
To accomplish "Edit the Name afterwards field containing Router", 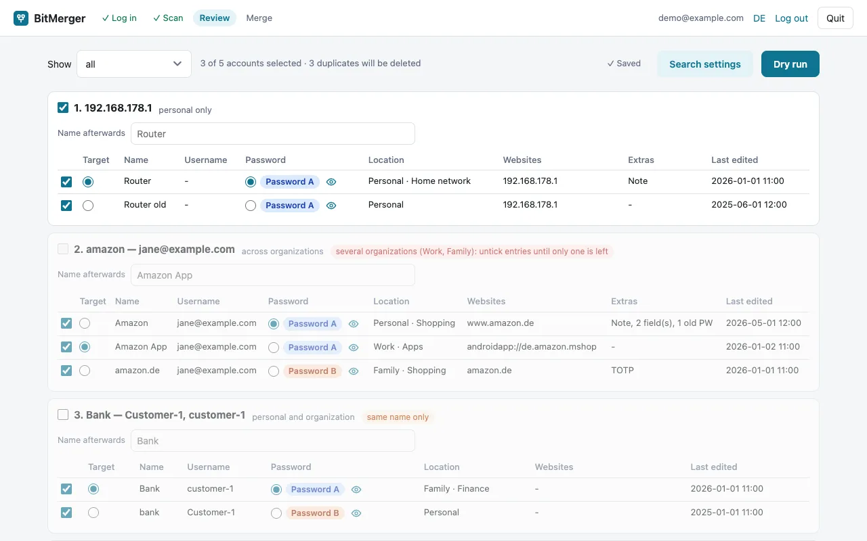I will pyautogui.click(x=273, y=134).
